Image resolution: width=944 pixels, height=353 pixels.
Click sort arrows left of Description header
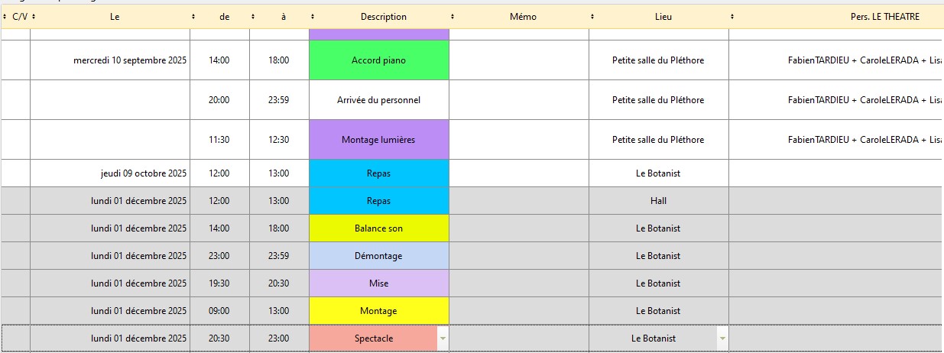[x=313, y=17]
